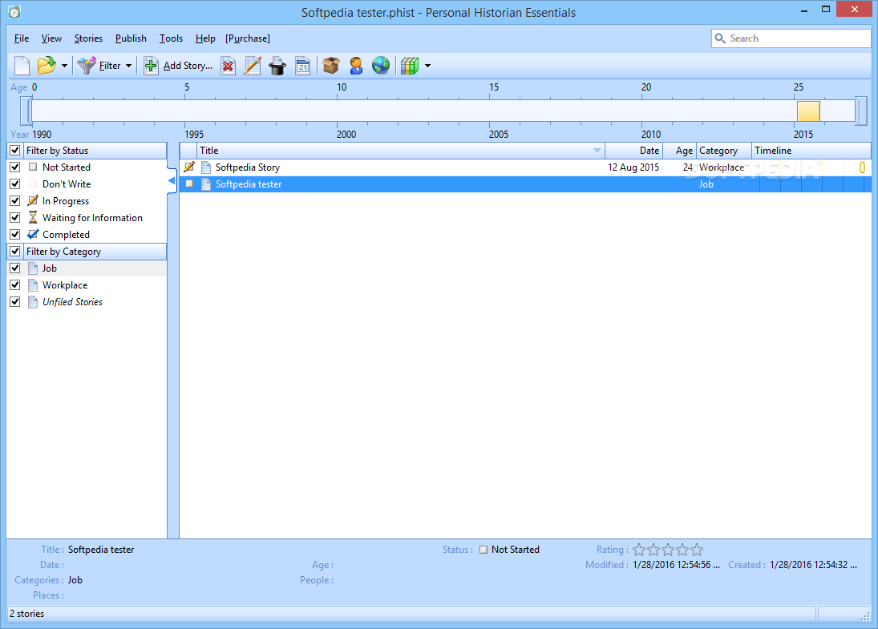Open the Help menu
Viewport: 878px width, 629px height.
[205, 38]
